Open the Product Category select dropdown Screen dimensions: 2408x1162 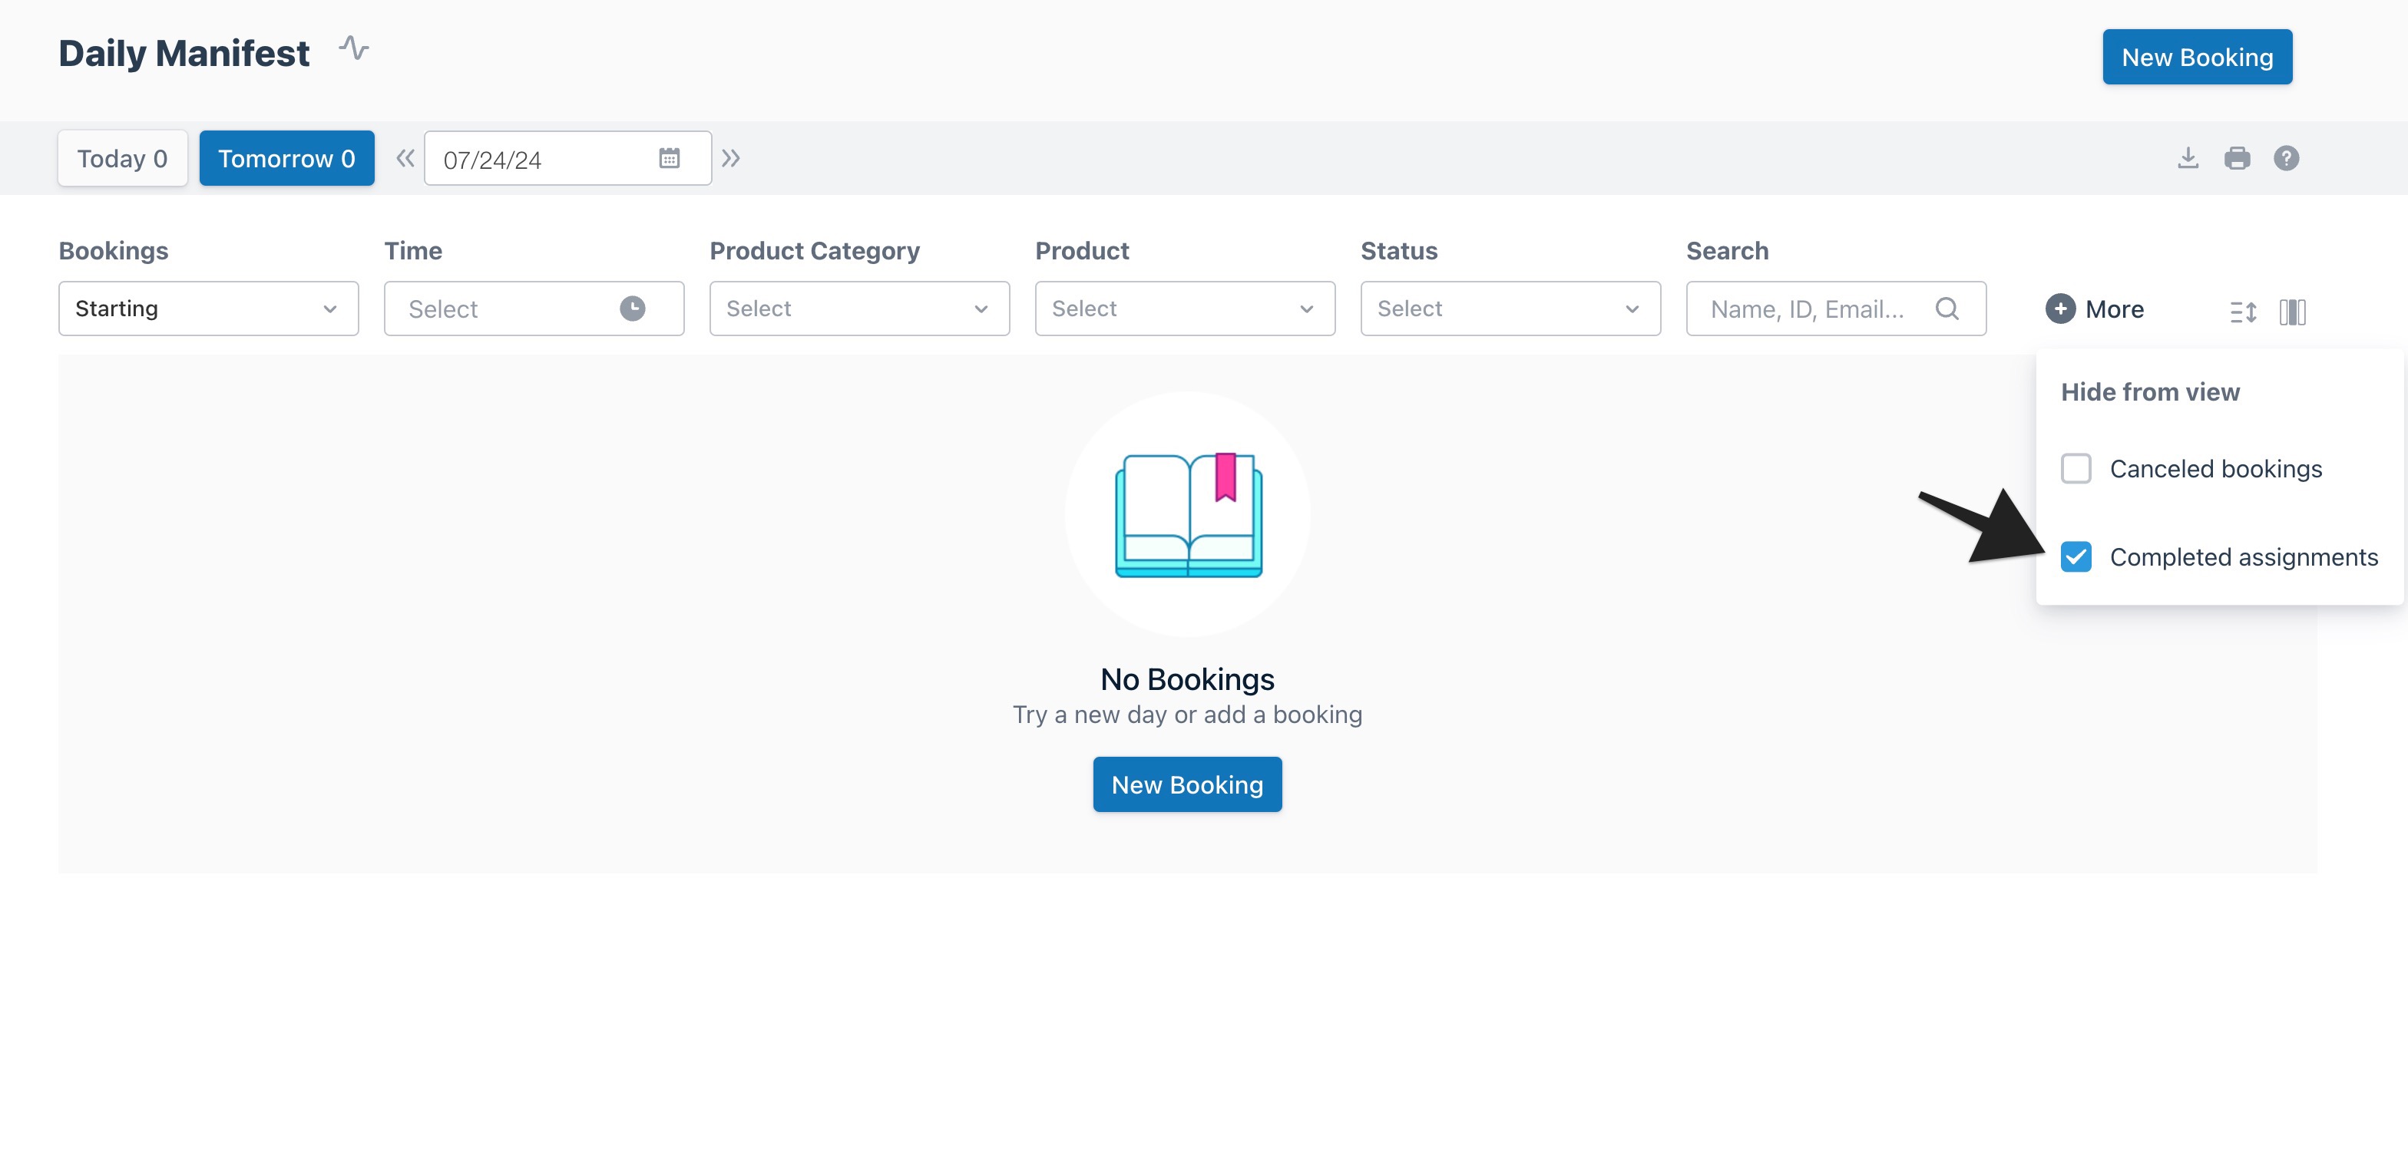pos(859,309)
